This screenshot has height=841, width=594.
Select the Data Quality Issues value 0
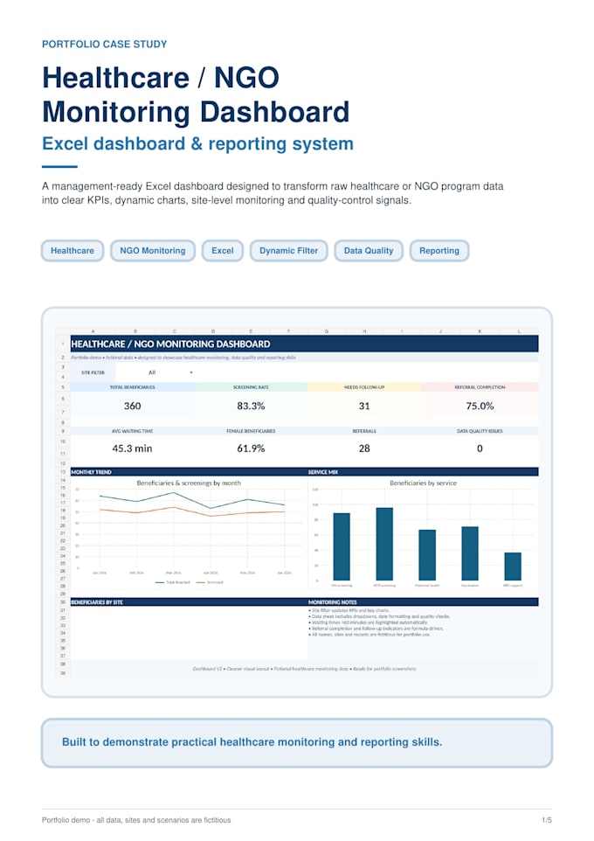point(480,448)
